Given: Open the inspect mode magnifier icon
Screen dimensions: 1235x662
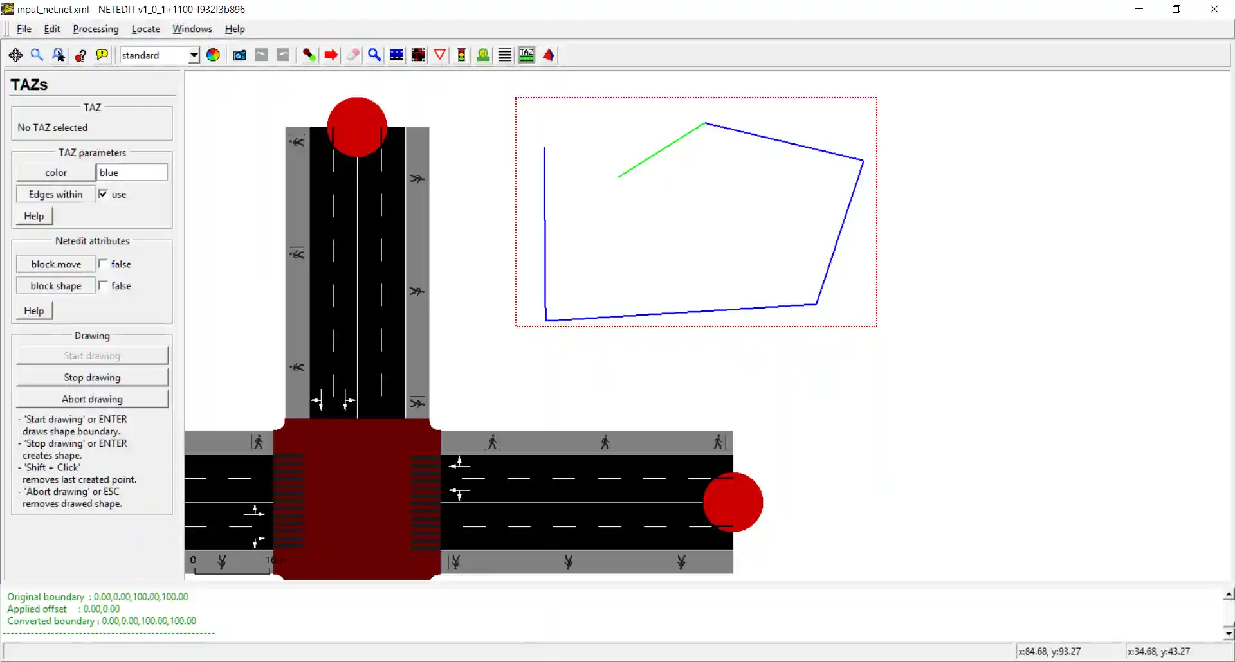Looking at the screenshot, I should point(374,55).
